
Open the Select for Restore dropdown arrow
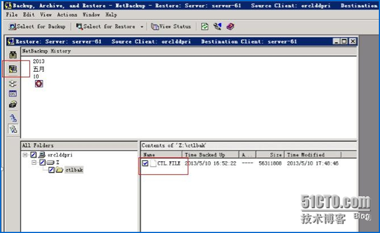click(x=142, y=27)
